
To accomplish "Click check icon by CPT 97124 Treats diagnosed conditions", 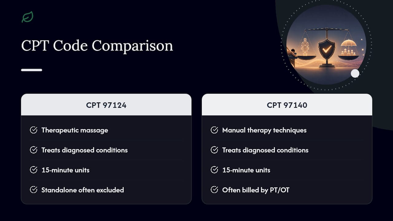I will [33, 150].
